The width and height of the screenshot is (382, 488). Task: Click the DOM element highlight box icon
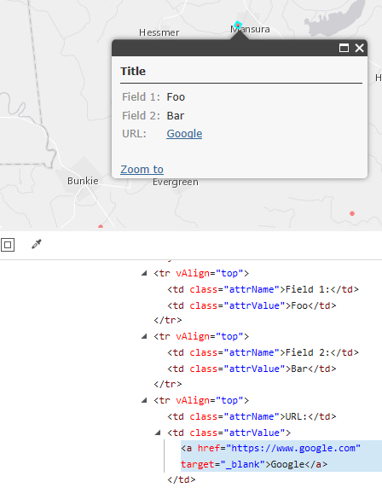coord(8,245)
